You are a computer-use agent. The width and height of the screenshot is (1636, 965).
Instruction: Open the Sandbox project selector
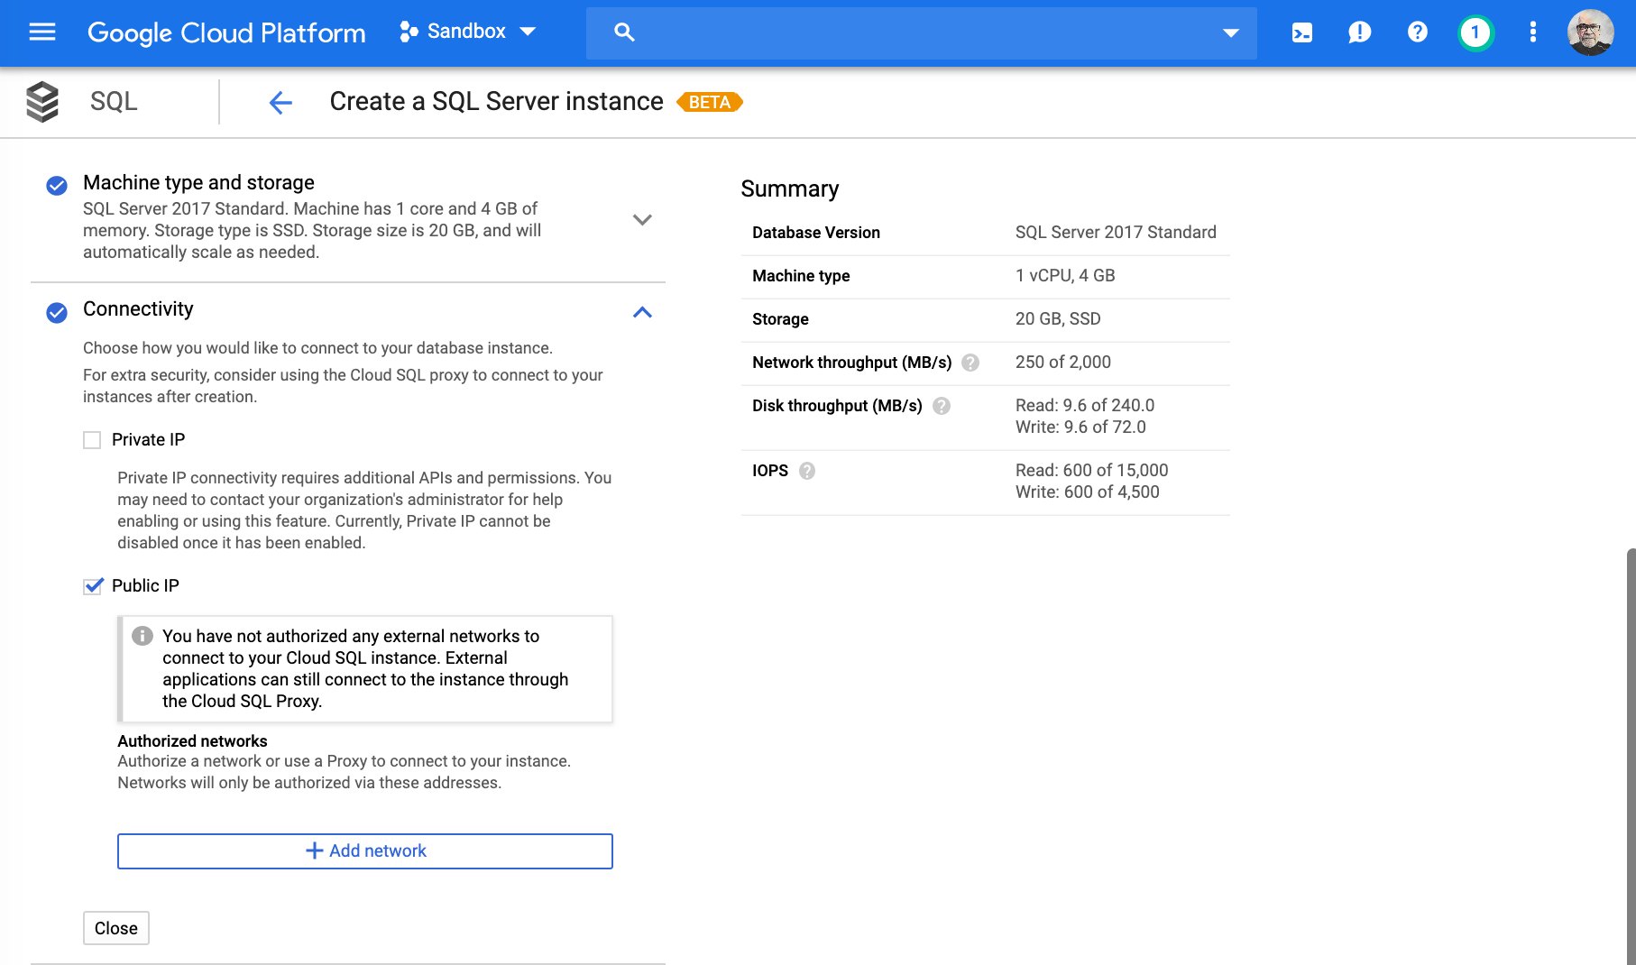pyautogui.click(x=468, y=32)
